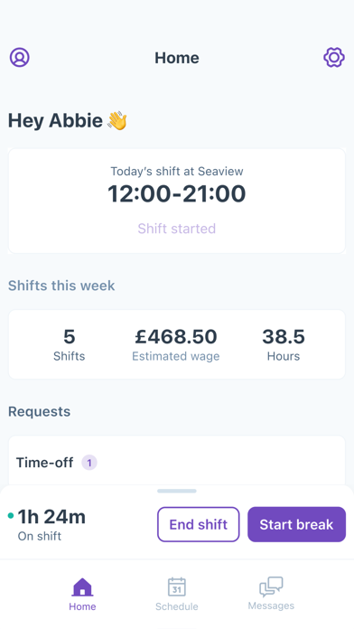Tap the bottom sheet drag handle
This screenshot has height=629, width=354.
click(177, 491)
